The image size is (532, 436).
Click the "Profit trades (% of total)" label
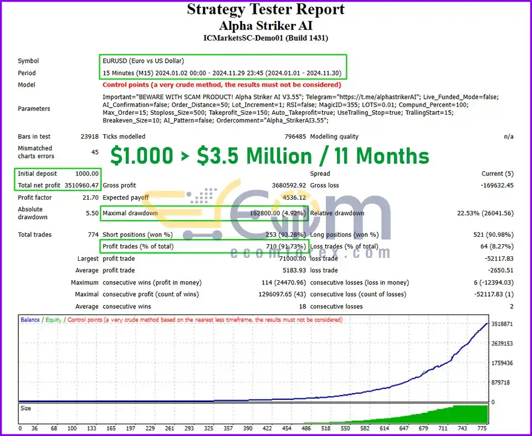tap(138, 246)
